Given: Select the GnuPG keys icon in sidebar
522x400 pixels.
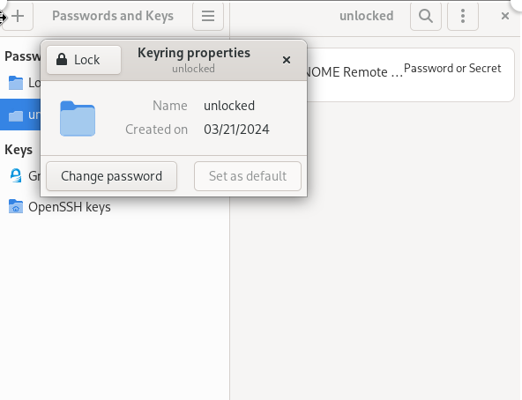Looking at the screenshot, I should pos(16,175).
